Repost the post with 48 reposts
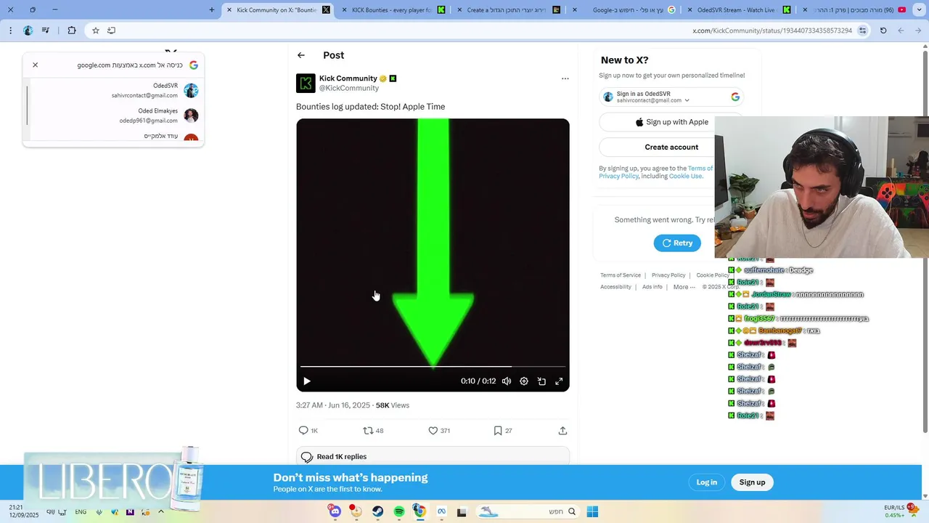Image resolution: width=929 pixels, height=523 pixels. (x=373, y=431)
